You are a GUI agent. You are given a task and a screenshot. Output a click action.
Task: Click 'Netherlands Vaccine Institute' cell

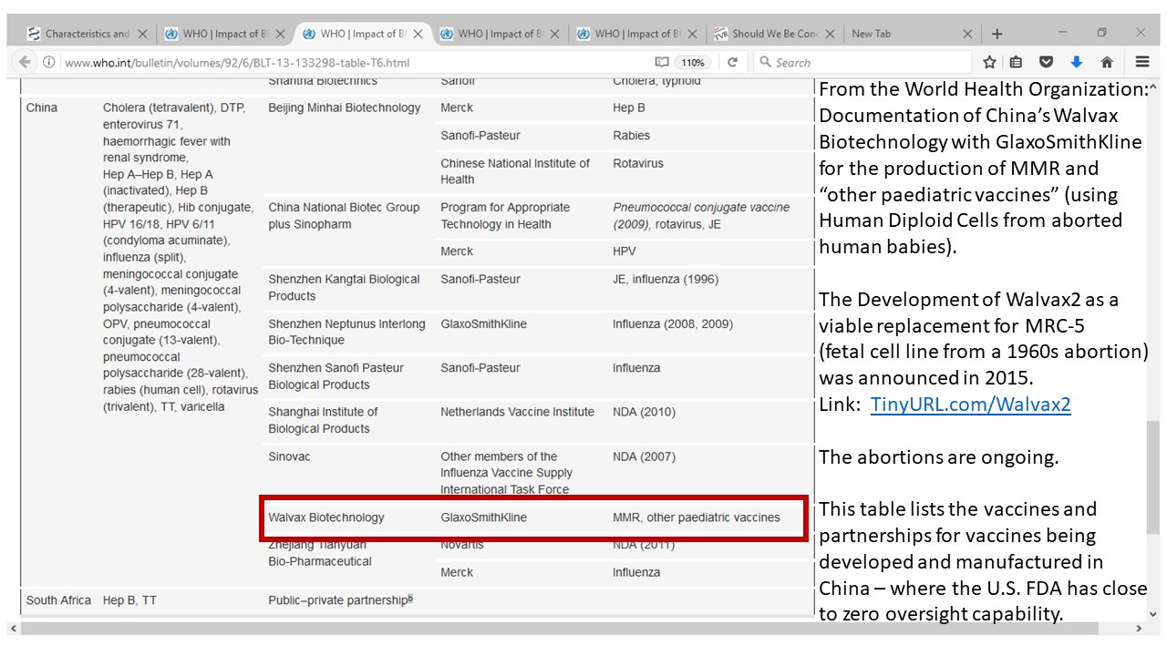point(517,412)
